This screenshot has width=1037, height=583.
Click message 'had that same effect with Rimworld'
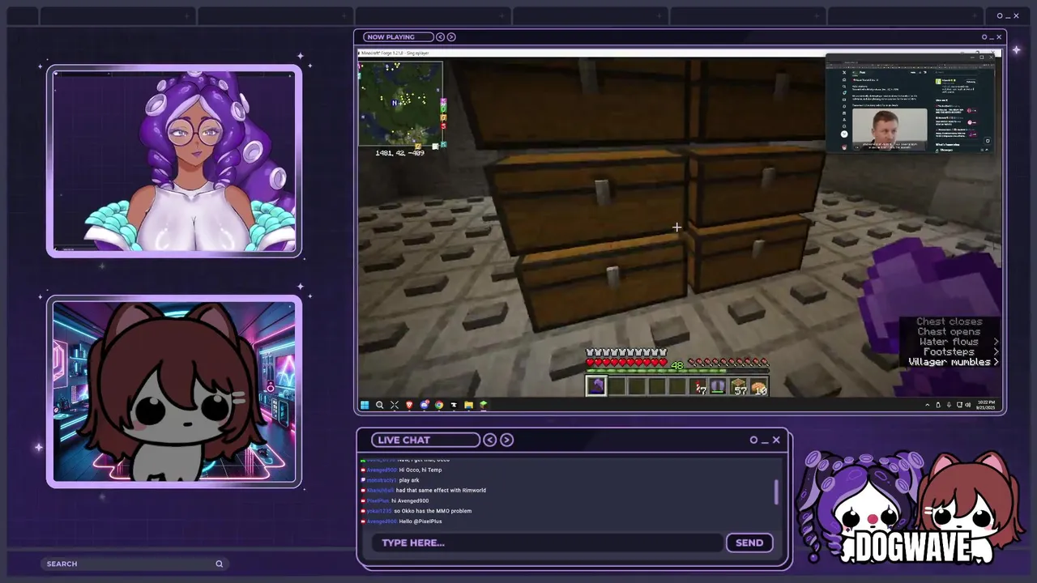(x=441, y=490)
